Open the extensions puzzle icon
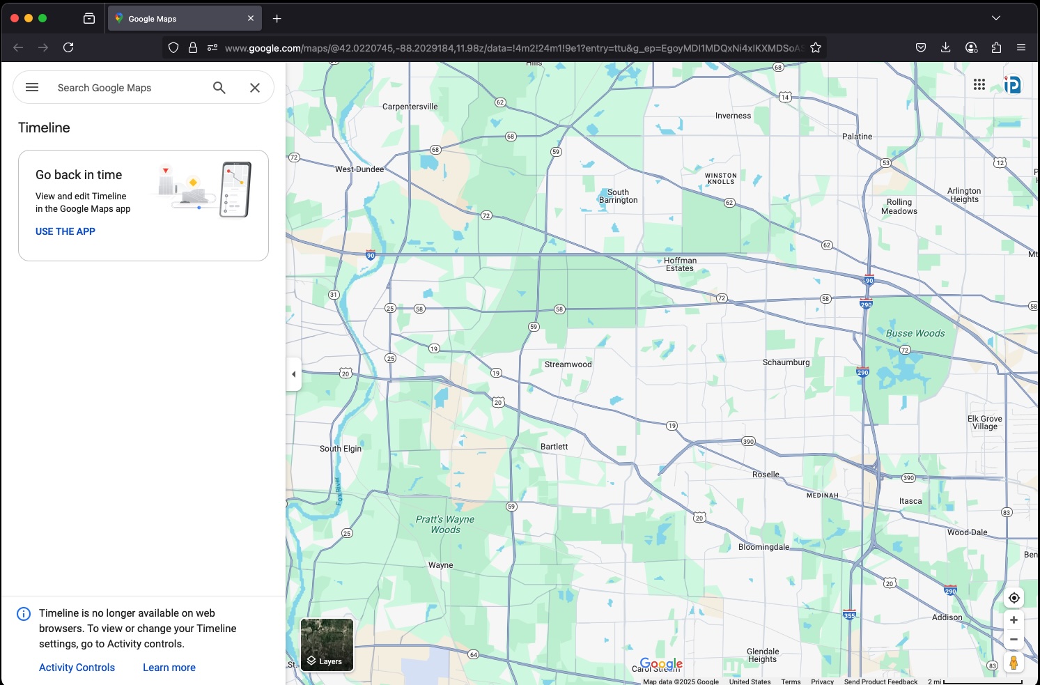 point(996,47)
